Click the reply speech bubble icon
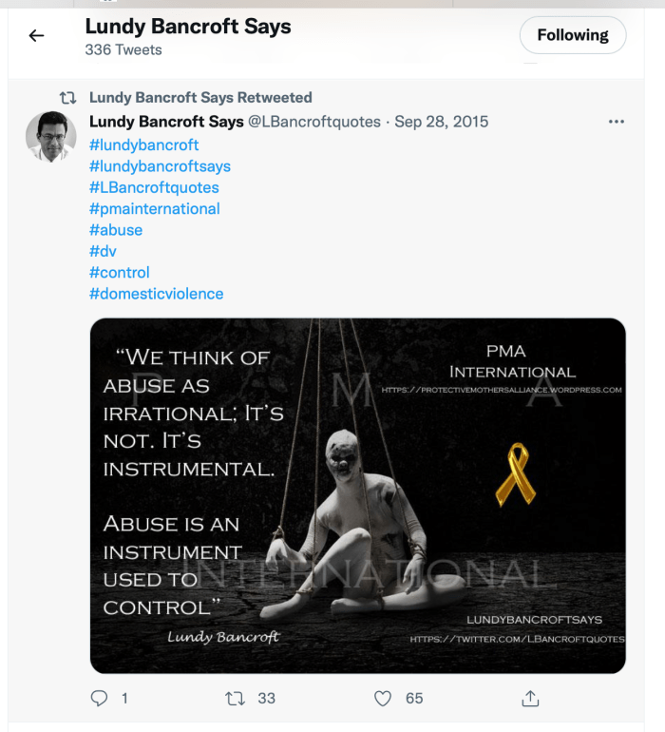This screenshot has height=732, width=665. pos(99,699)
